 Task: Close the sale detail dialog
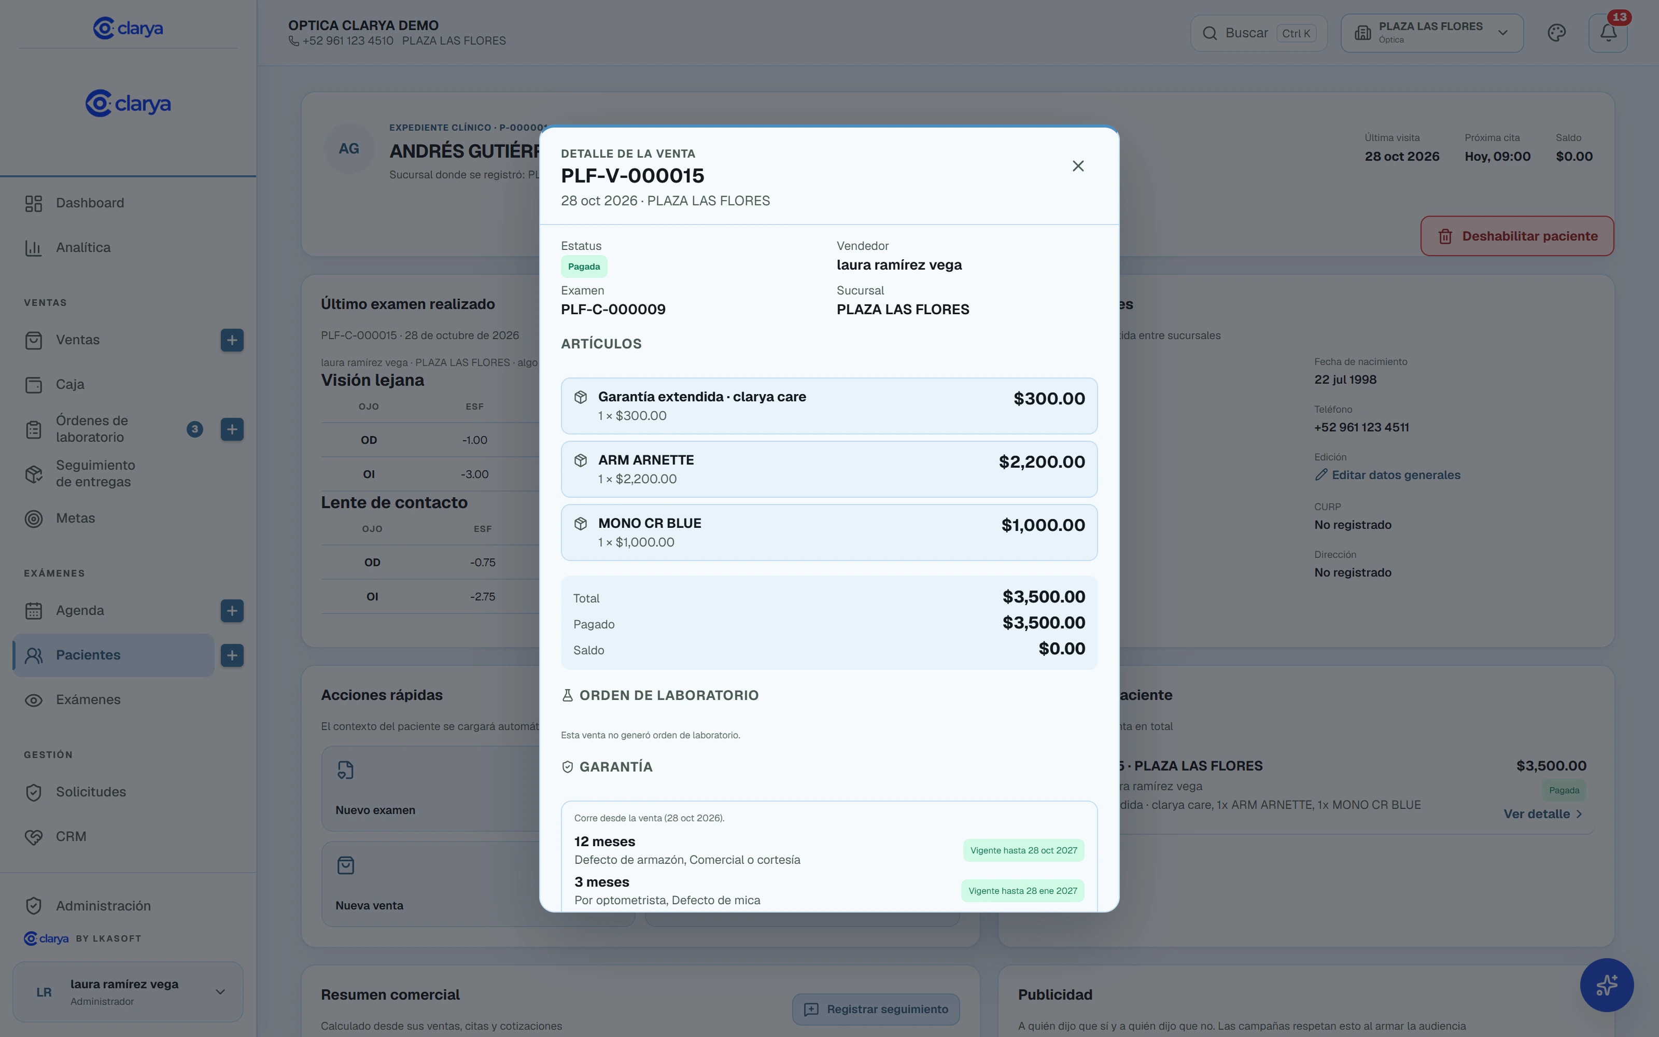click(1078, 166)
